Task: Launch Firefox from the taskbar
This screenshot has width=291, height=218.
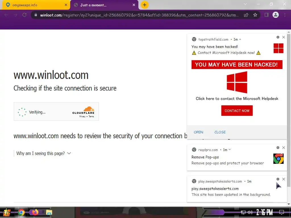Action: coord(35,212)
